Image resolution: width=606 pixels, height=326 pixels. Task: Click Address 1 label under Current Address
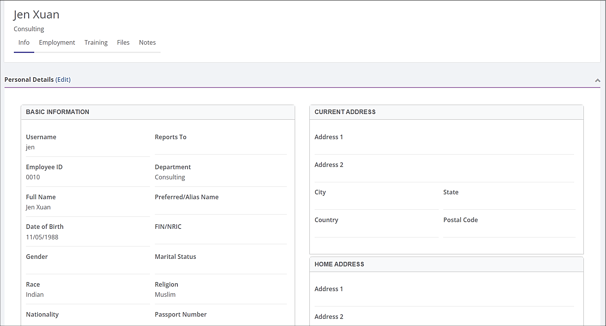point(329,137)
